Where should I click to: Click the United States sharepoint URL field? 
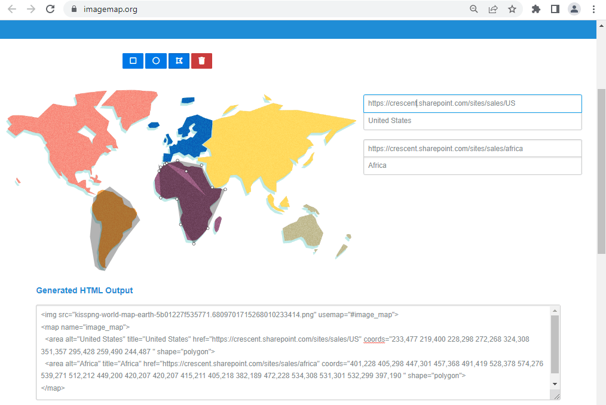click(472, 103)
